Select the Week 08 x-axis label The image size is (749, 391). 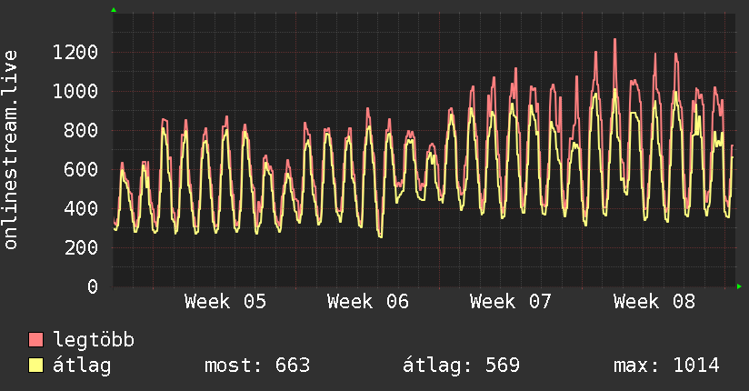[x=654, y=302]
